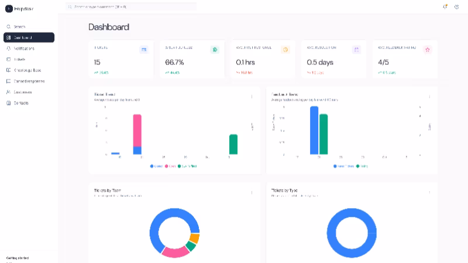468x263 pixels.
Task: Click the Tickets icon in the sidebar
Action: click(x=8, y=60)
